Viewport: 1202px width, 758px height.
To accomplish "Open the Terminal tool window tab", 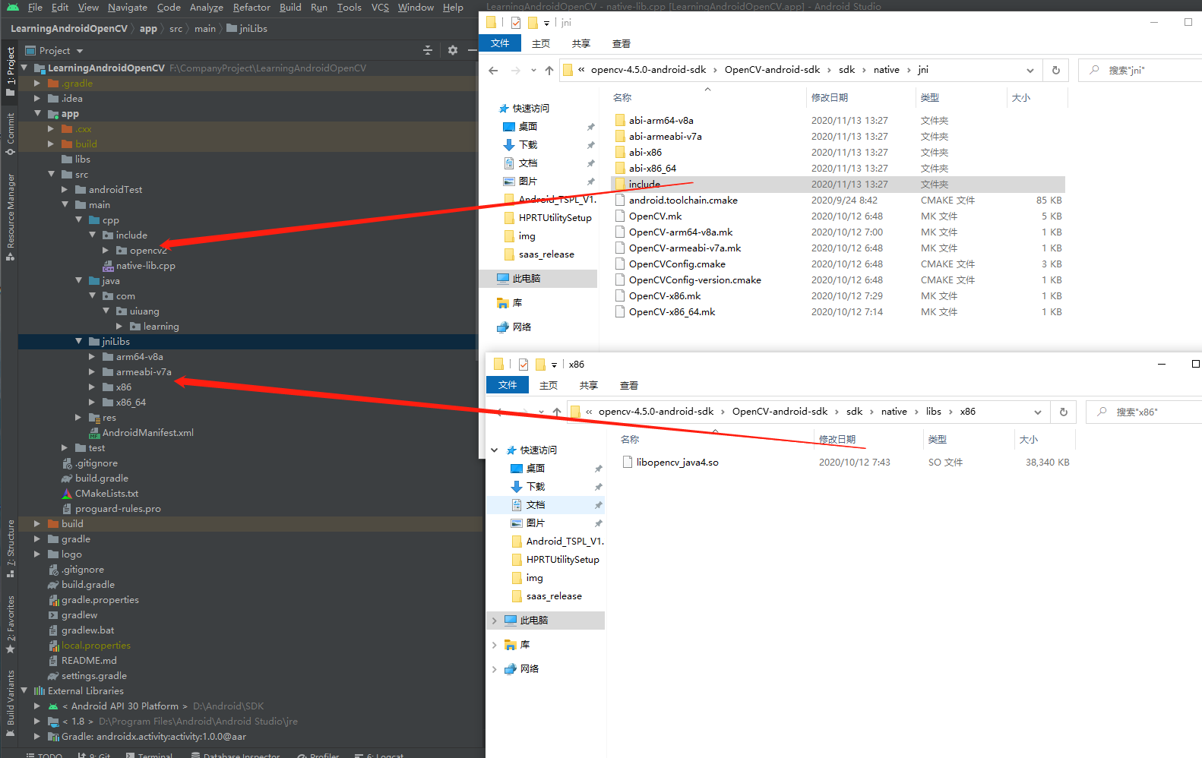I will click(x=149, y=755).
